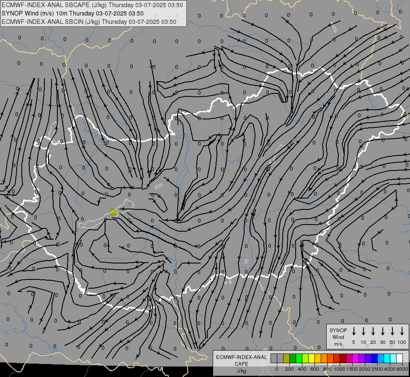This screenshot has width=410, height=377.
Task: Click the ECMWF-INDEX-ANAL SBCAPE title line
Action: [92, 5]
